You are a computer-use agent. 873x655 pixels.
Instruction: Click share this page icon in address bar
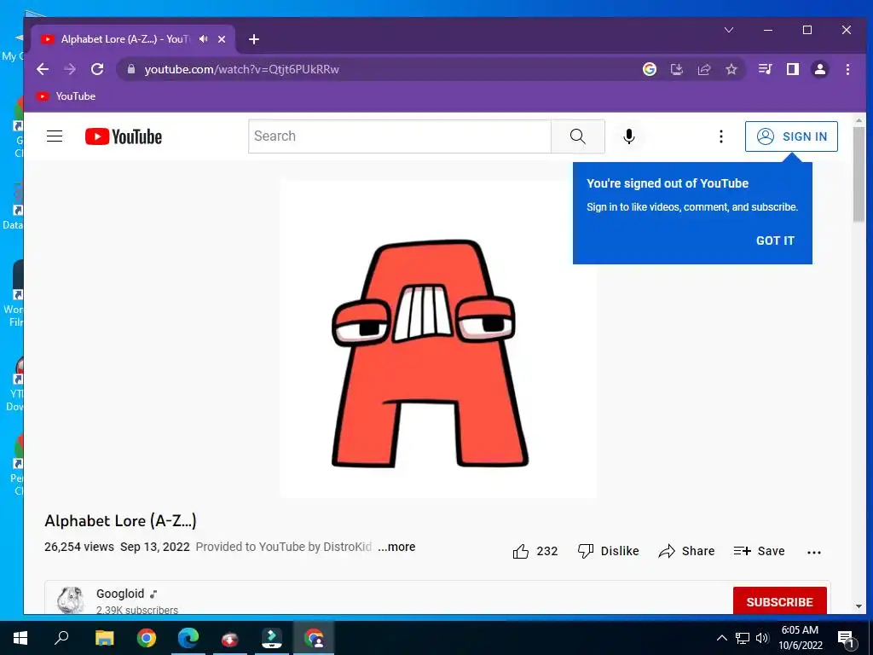(x=704, y=69)
